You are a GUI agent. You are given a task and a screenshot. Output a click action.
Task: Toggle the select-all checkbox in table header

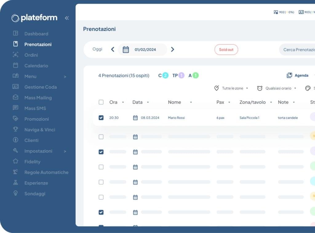click(101, 102)
